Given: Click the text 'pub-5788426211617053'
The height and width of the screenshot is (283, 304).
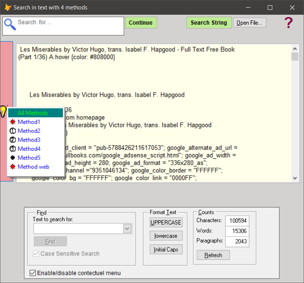Looking at the screenshot, I should click(x=128, y=148).
